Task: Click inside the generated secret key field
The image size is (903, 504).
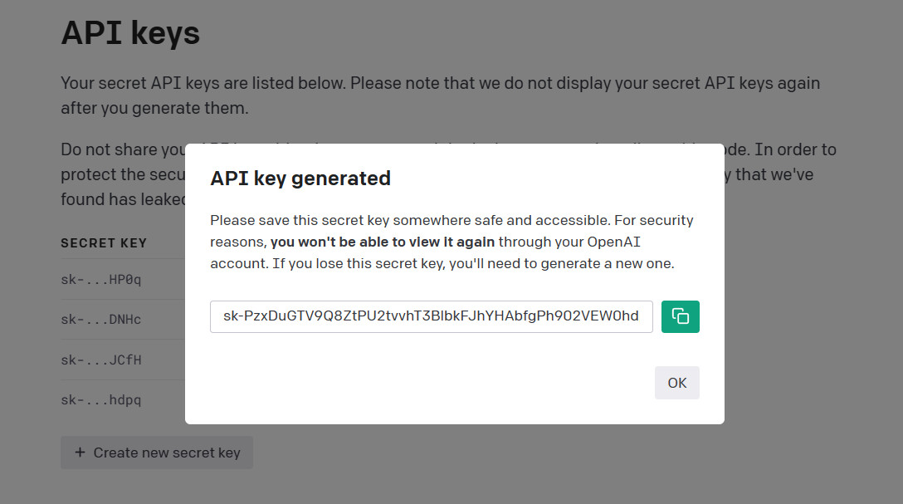Action: [432, 316]
